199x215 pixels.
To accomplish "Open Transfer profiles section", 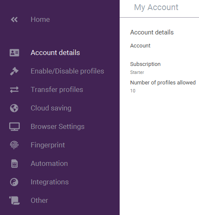I will [x=57, y=89].
